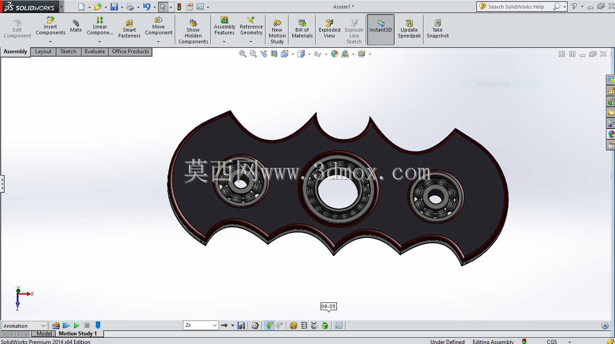
Task: Click the Undo icon
Action: tap(146, 7)
